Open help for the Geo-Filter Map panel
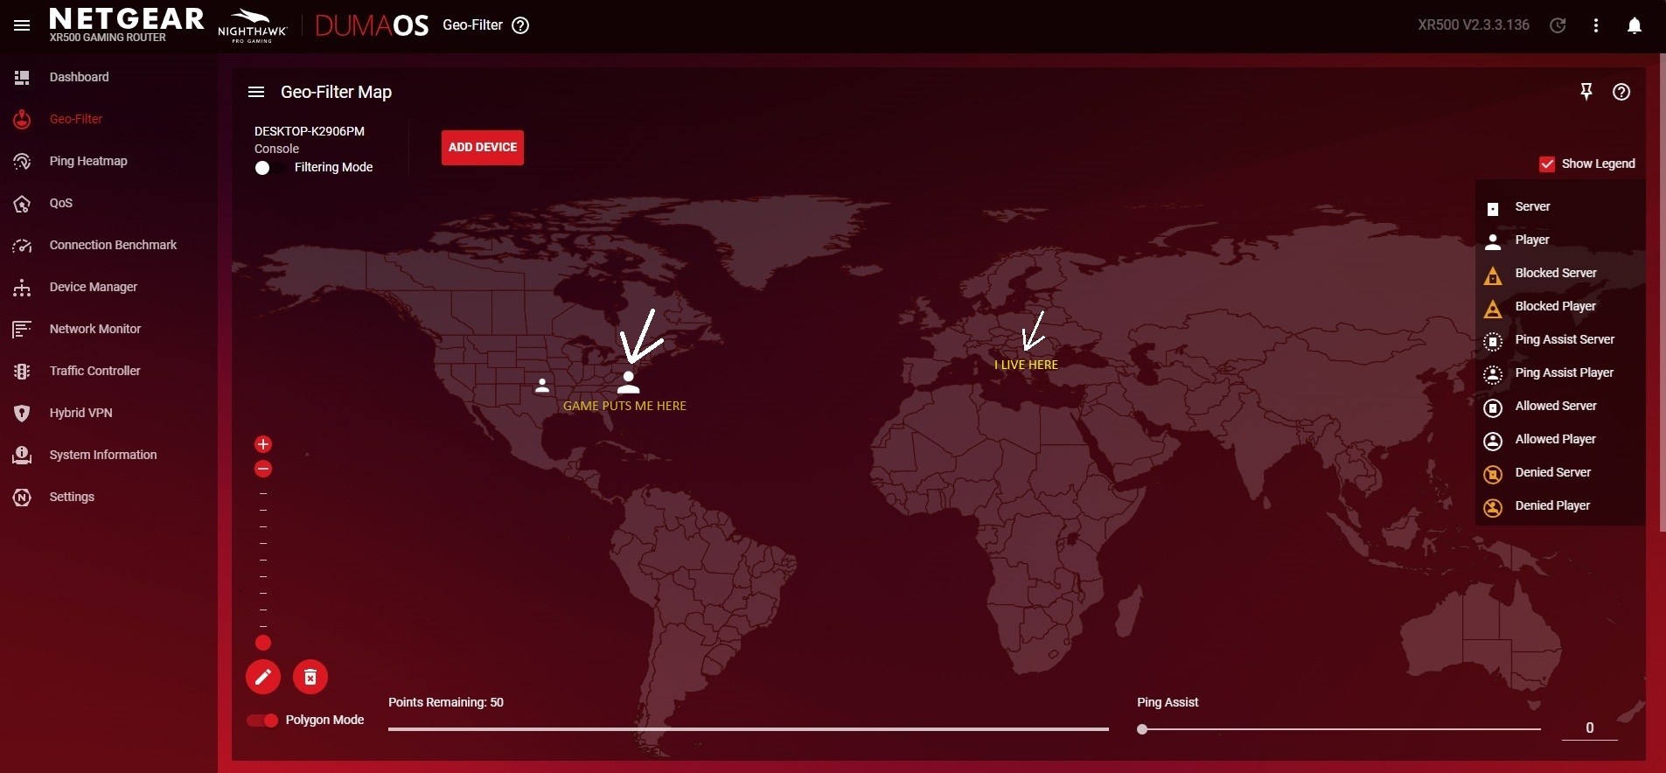This screenshot has width=1666, height=773. tap(1621, 92)
